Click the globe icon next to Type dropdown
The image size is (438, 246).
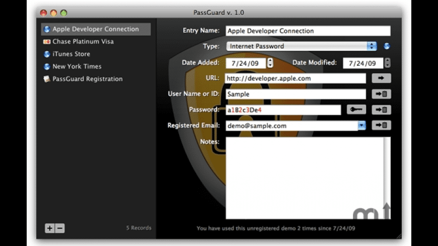[387, 46]
